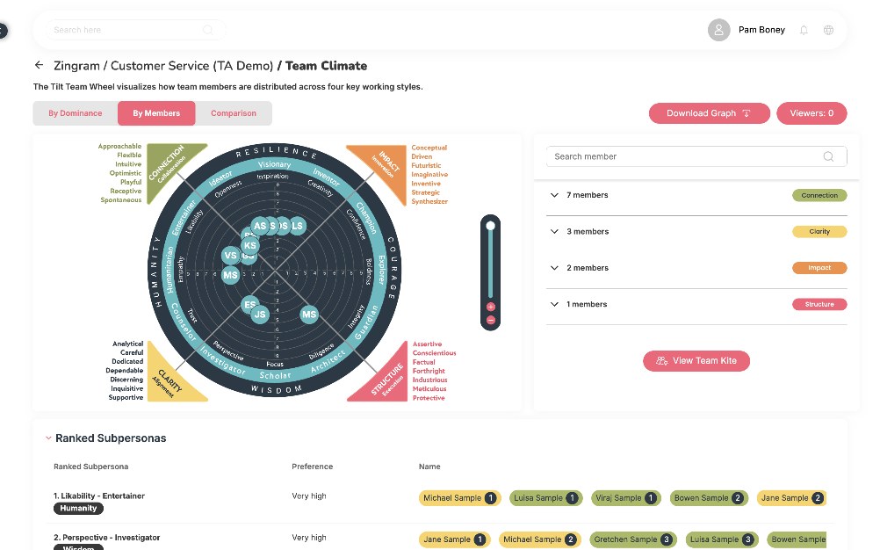Click the top search magnifier icon
Image resolution: width=880 pixels, height=550 pixels.
pyautogui.click(x=207, y=30)
